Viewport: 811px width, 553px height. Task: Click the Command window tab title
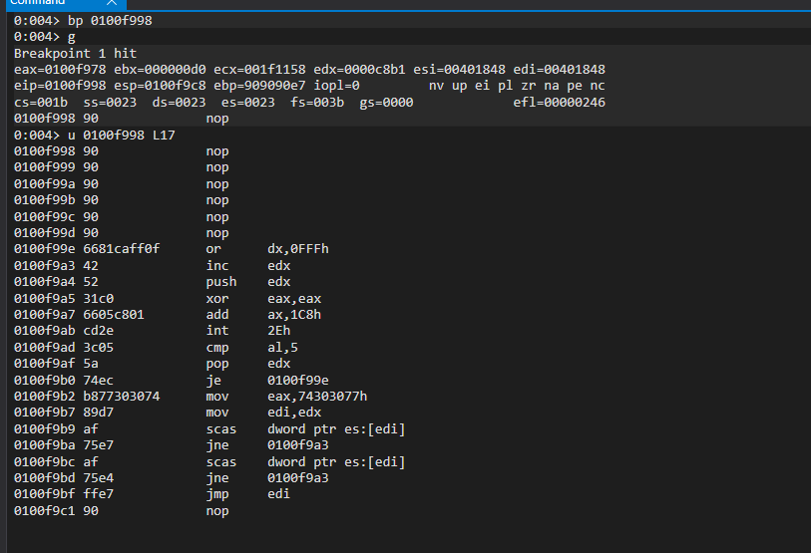(38, 3)
